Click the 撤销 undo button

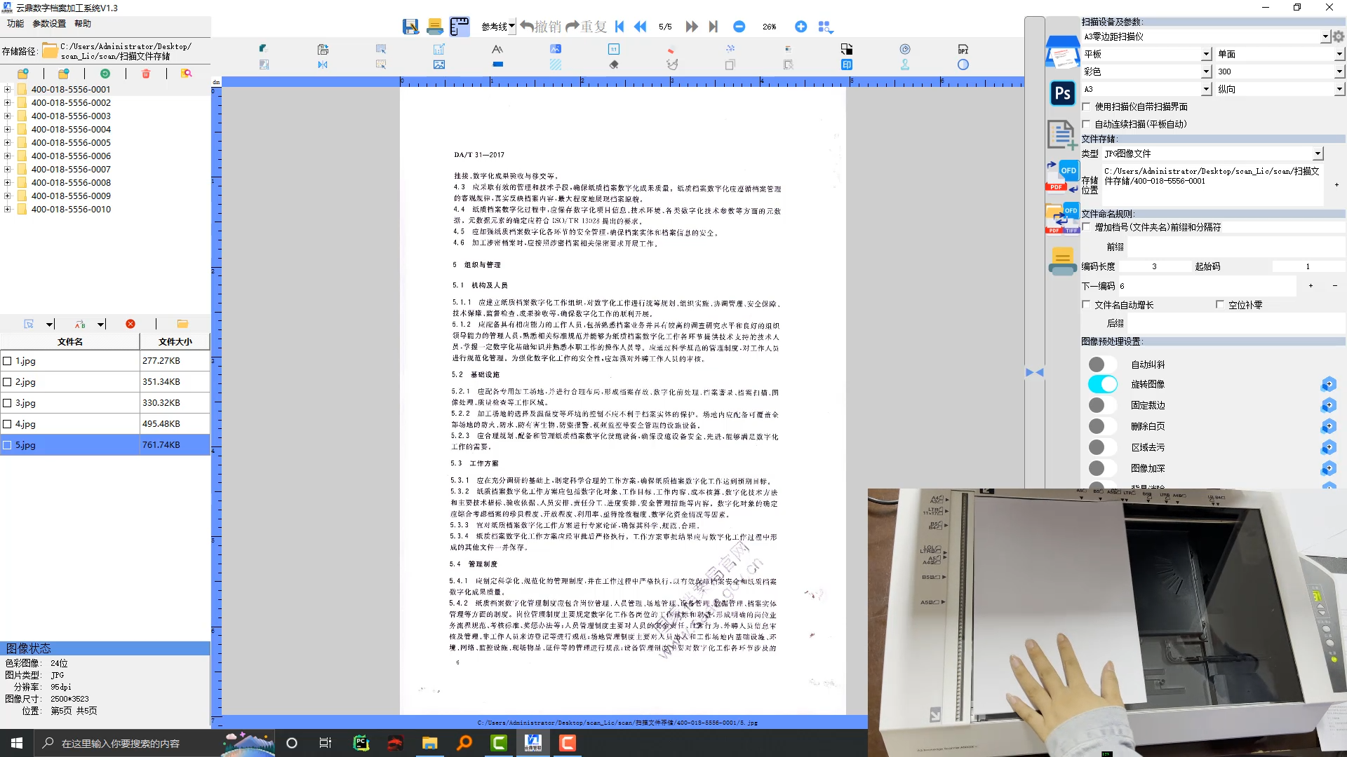point(541,27)
